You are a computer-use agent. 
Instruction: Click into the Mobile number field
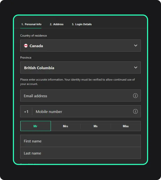[80, 111]
